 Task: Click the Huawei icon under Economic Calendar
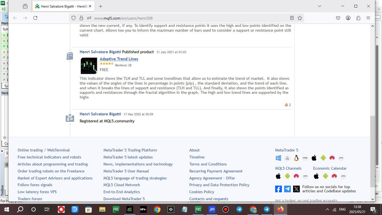tap(334, 176)
